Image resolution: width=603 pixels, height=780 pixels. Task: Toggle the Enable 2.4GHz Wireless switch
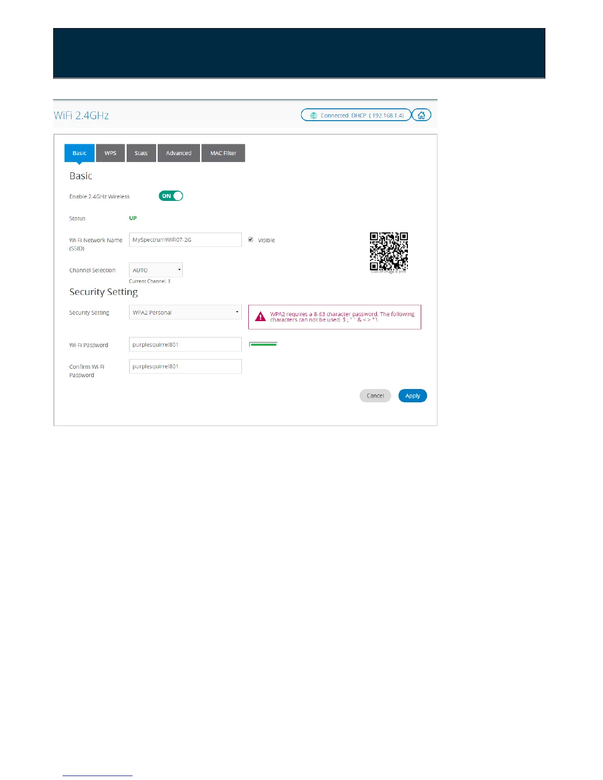coord(171,196)
